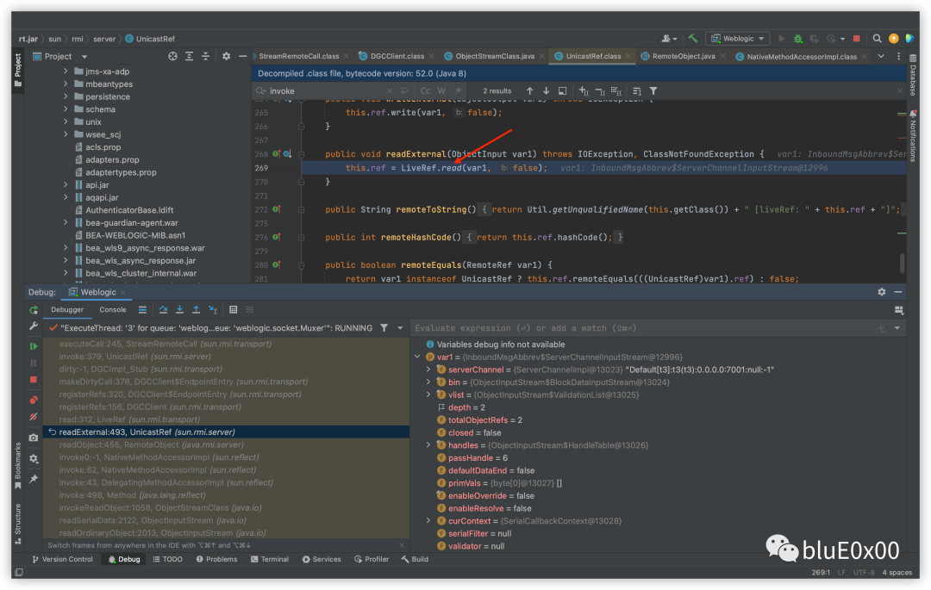Switch to the DGCClient.class editor tab
931x590 pixels.
click(x=397, y=56)
